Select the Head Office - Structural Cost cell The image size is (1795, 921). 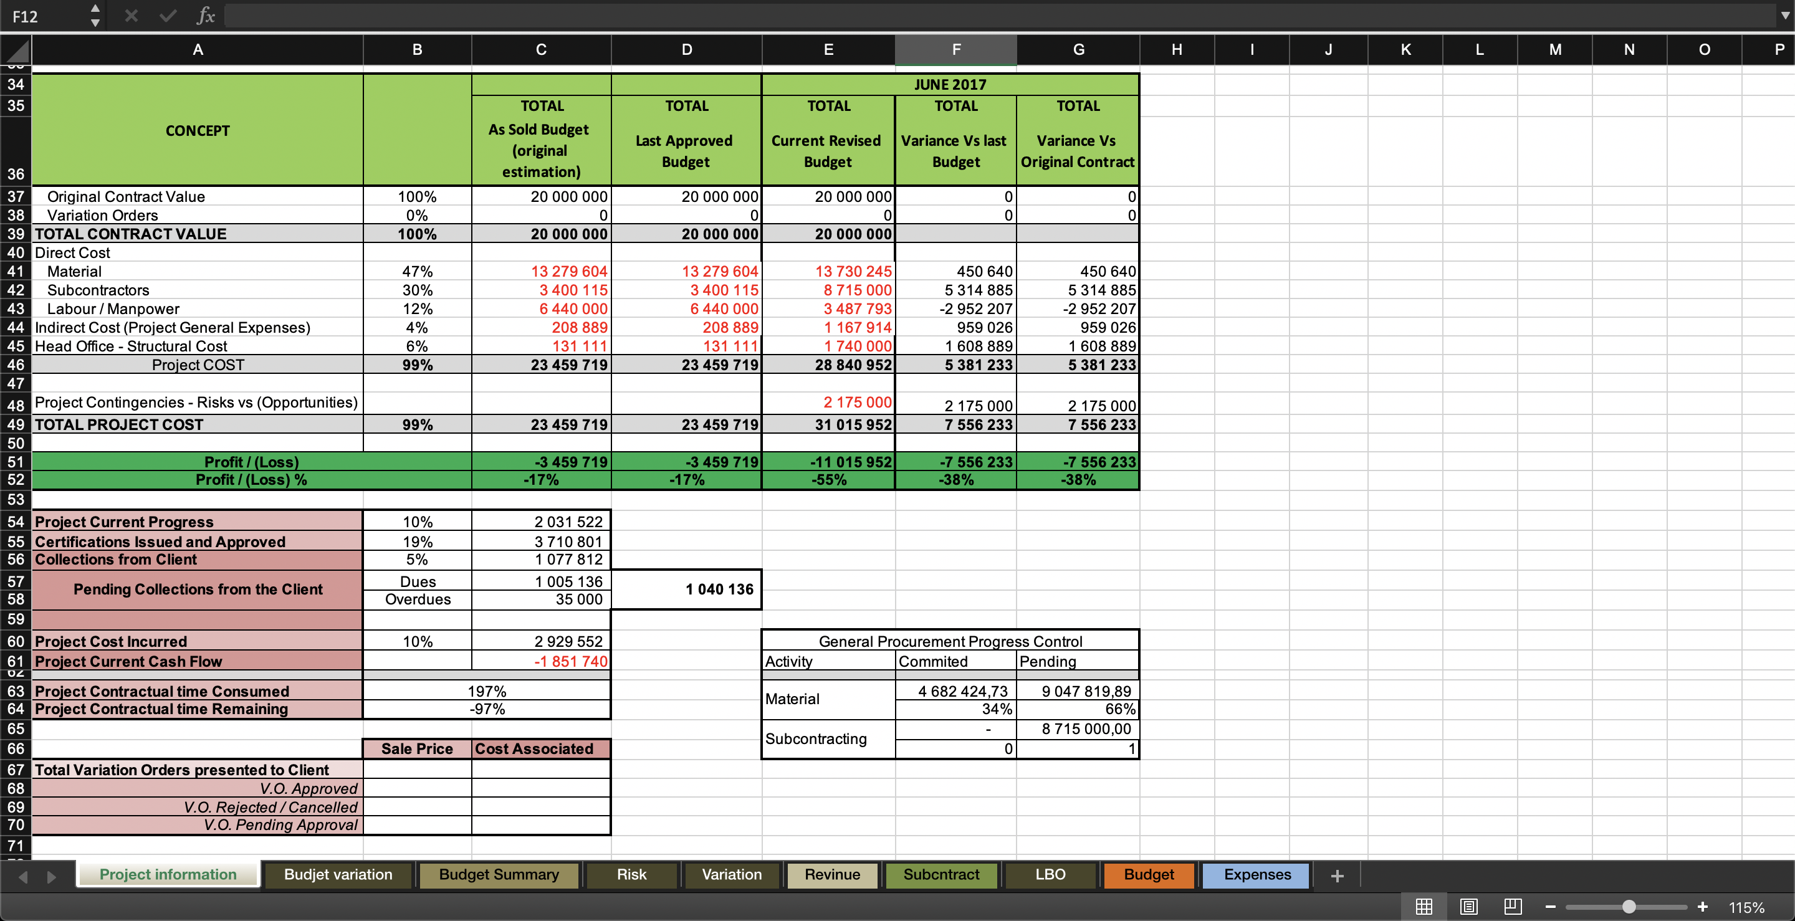click(x=198, y=346)
